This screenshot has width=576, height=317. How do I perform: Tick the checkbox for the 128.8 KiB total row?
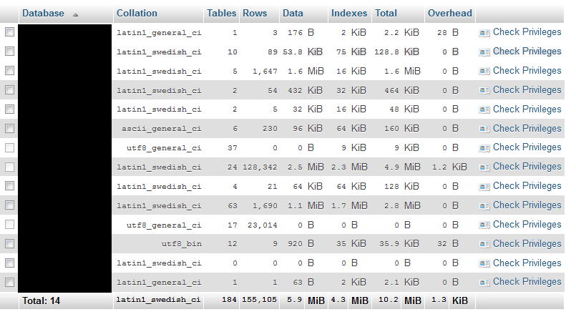tap(9, 51)
